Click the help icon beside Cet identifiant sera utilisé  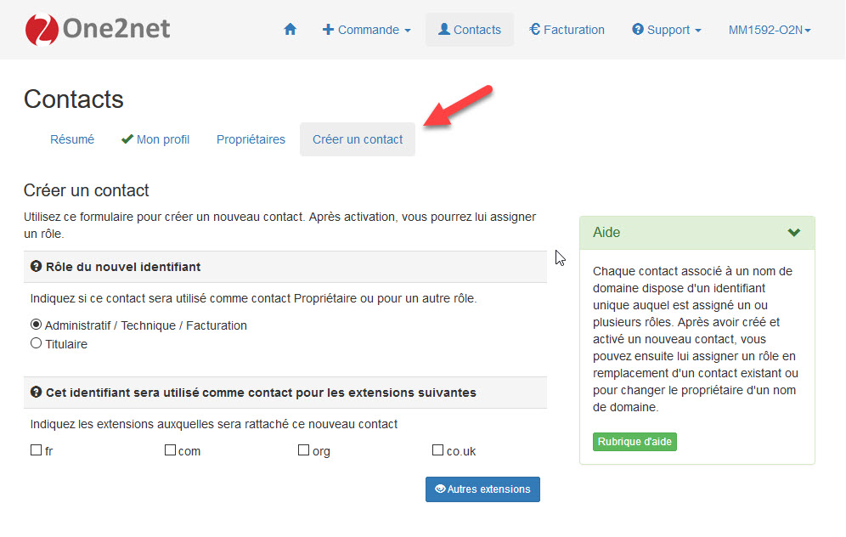coord(37,392)
